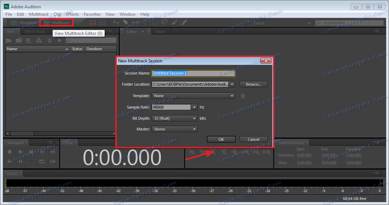
Task: Switch to the Multitrack editor view
Action: coord(56,23)
